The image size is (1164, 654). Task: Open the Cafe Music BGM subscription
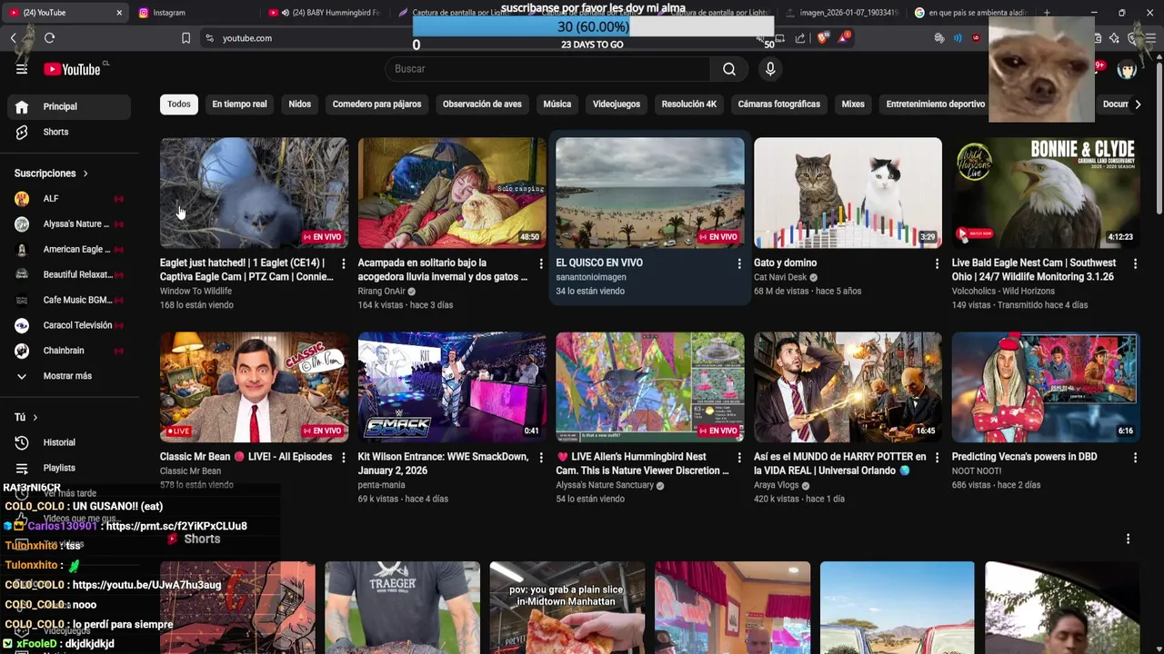point(69,300)
